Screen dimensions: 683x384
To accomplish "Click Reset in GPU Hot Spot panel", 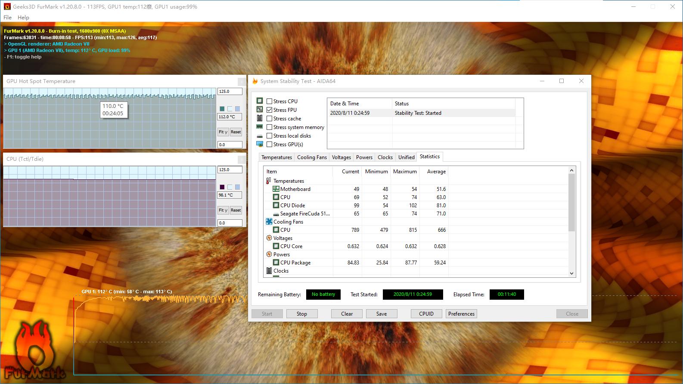I will click(x=236, y=132).
